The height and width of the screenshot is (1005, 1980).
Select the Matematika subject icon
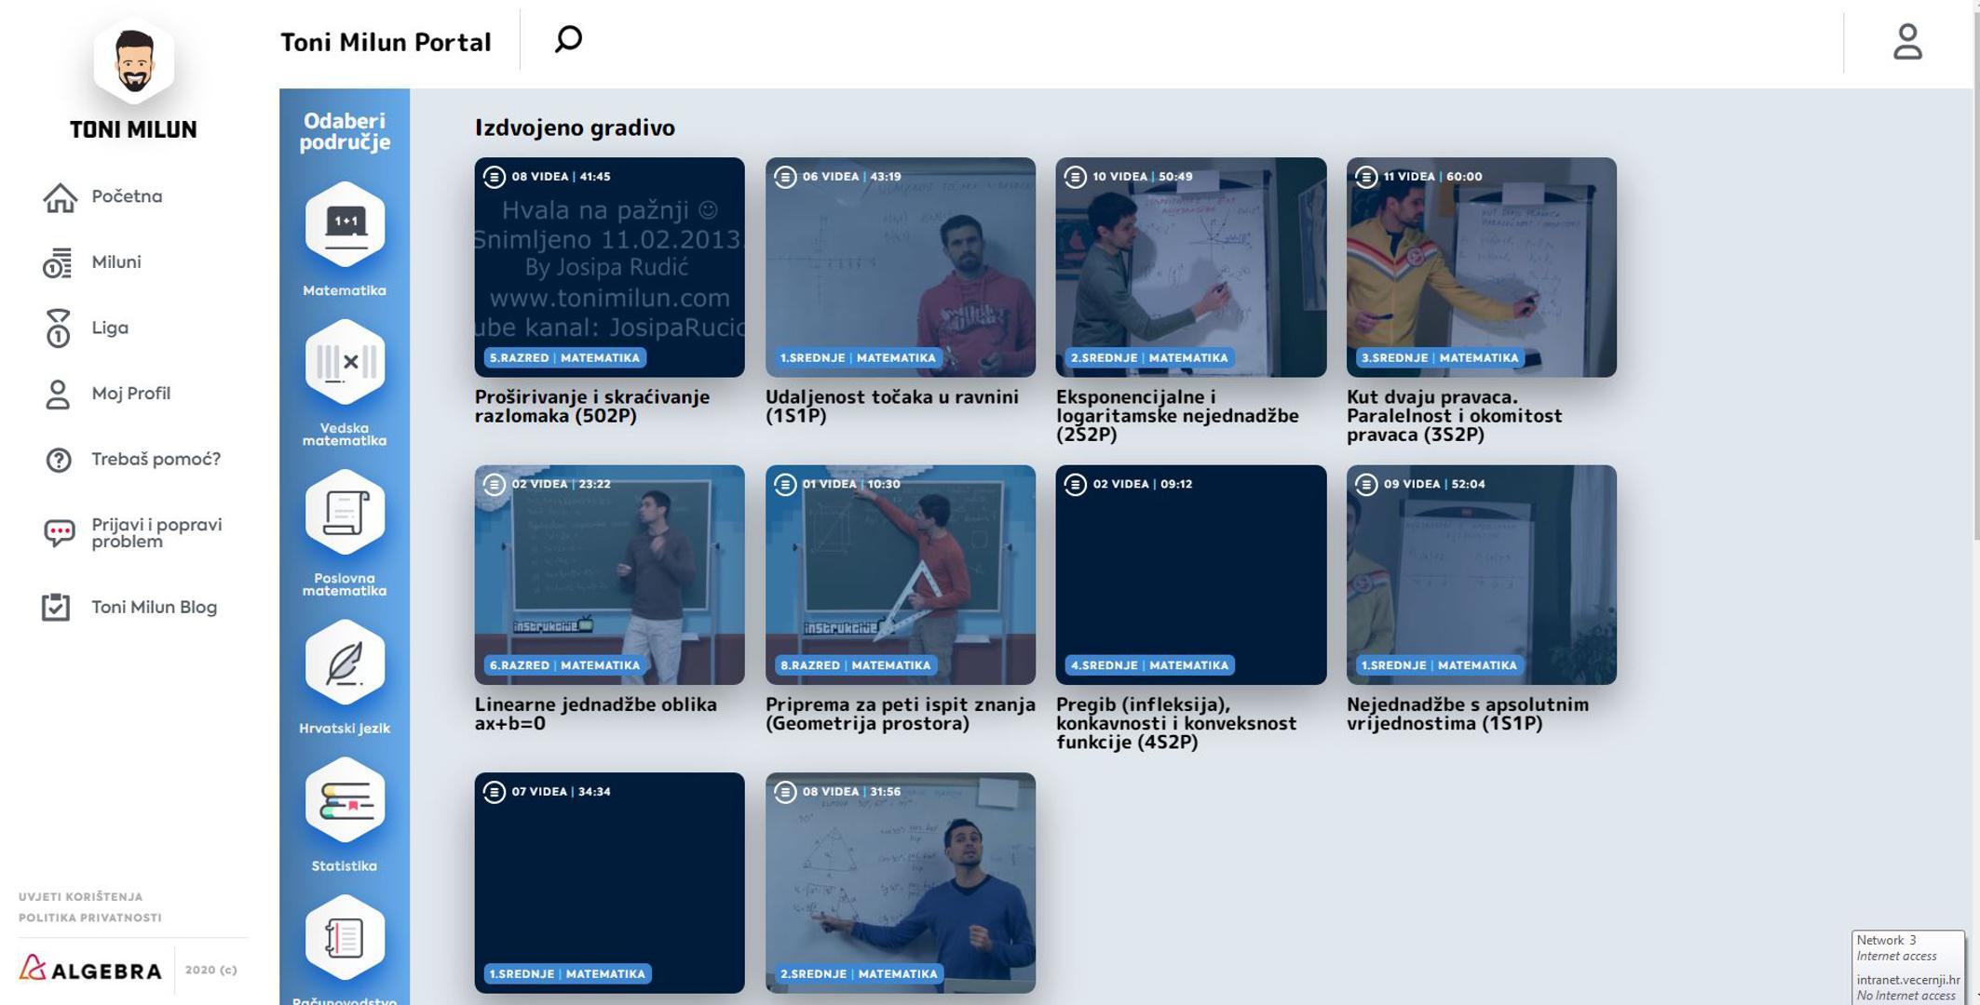[345, 224]
